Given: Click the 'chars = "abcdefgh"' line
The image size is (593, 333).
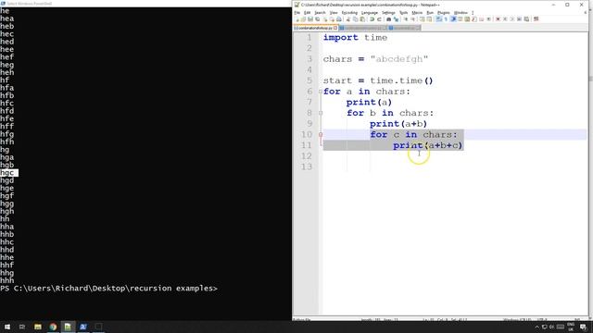Looking at the screenshot, I should [375, 59].
